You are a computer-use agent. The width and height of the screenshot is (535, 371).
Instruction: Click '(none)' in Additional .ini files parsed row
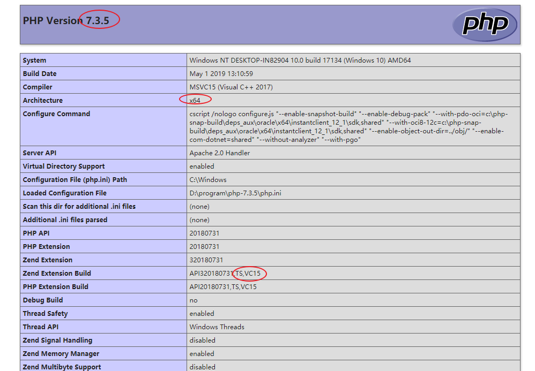(x=199, y=219)
